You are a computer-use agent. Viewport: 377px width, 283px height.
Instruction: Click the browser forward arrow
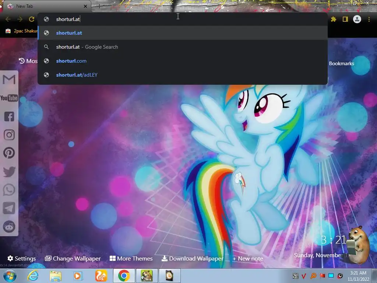pyautogui.click(x=20, y=19)
